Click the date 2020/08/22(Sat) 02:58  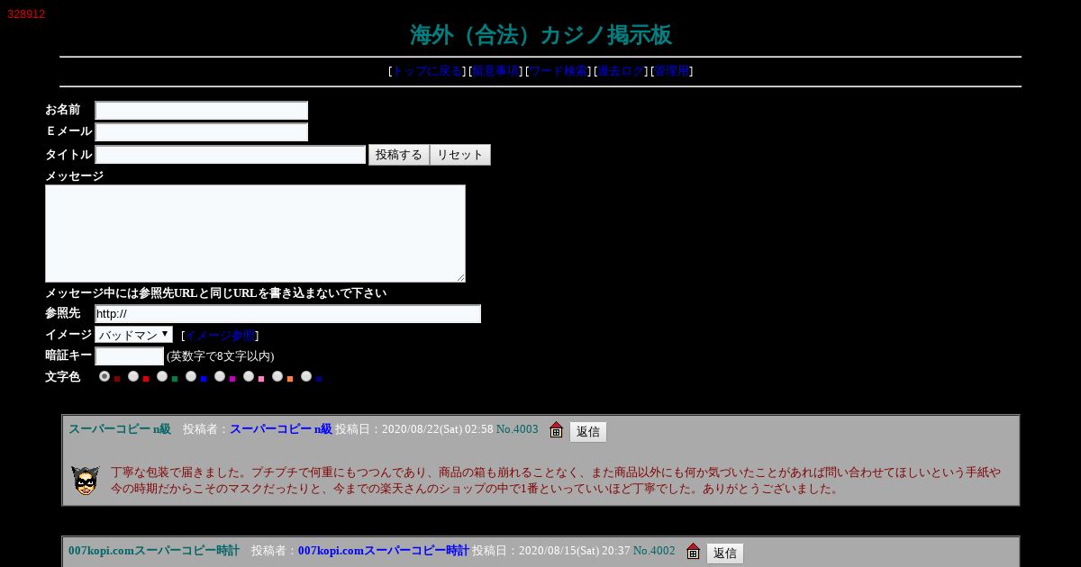click(438, 429)
